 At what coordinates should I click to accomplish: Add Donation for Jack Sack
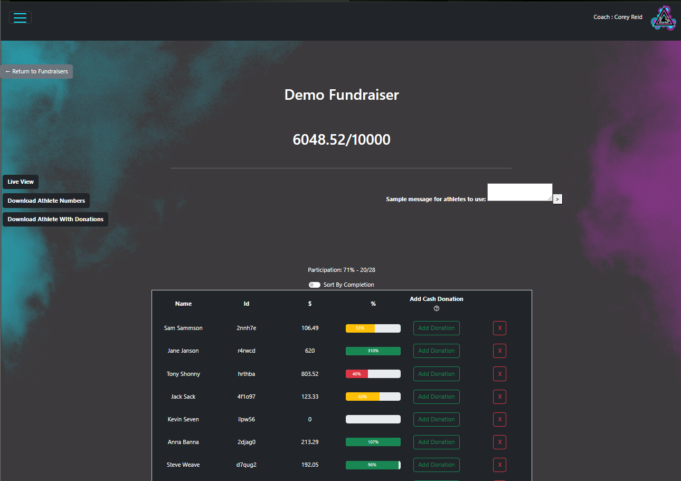436,397
